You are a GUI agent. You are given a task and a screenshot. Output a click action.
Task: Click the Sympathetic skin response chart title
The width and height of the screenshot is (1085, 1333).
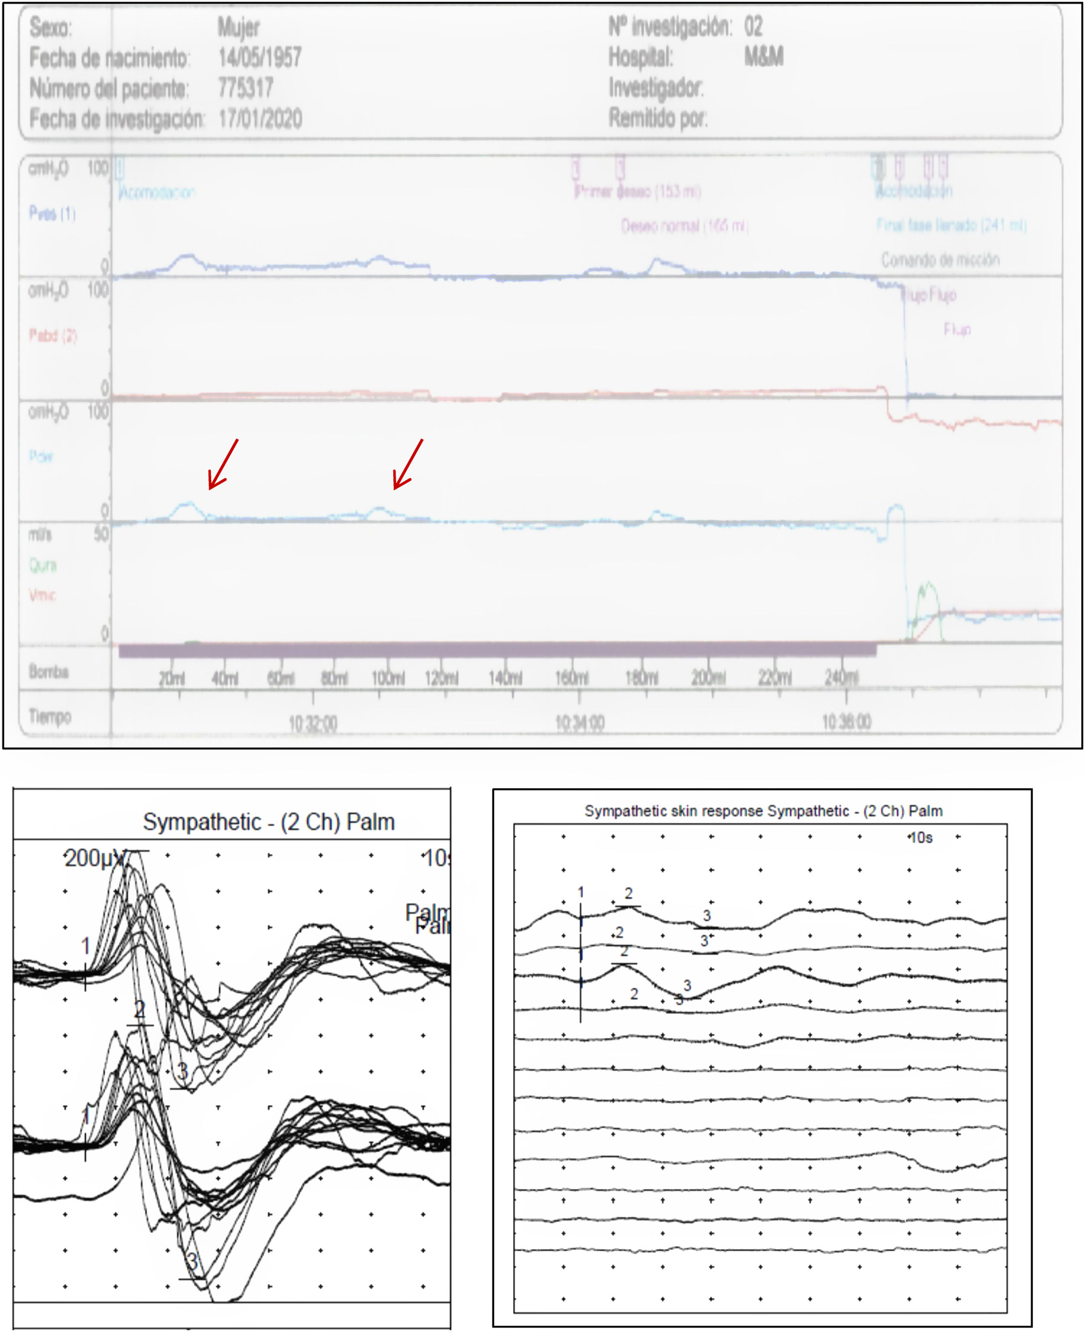click(763, 811)
